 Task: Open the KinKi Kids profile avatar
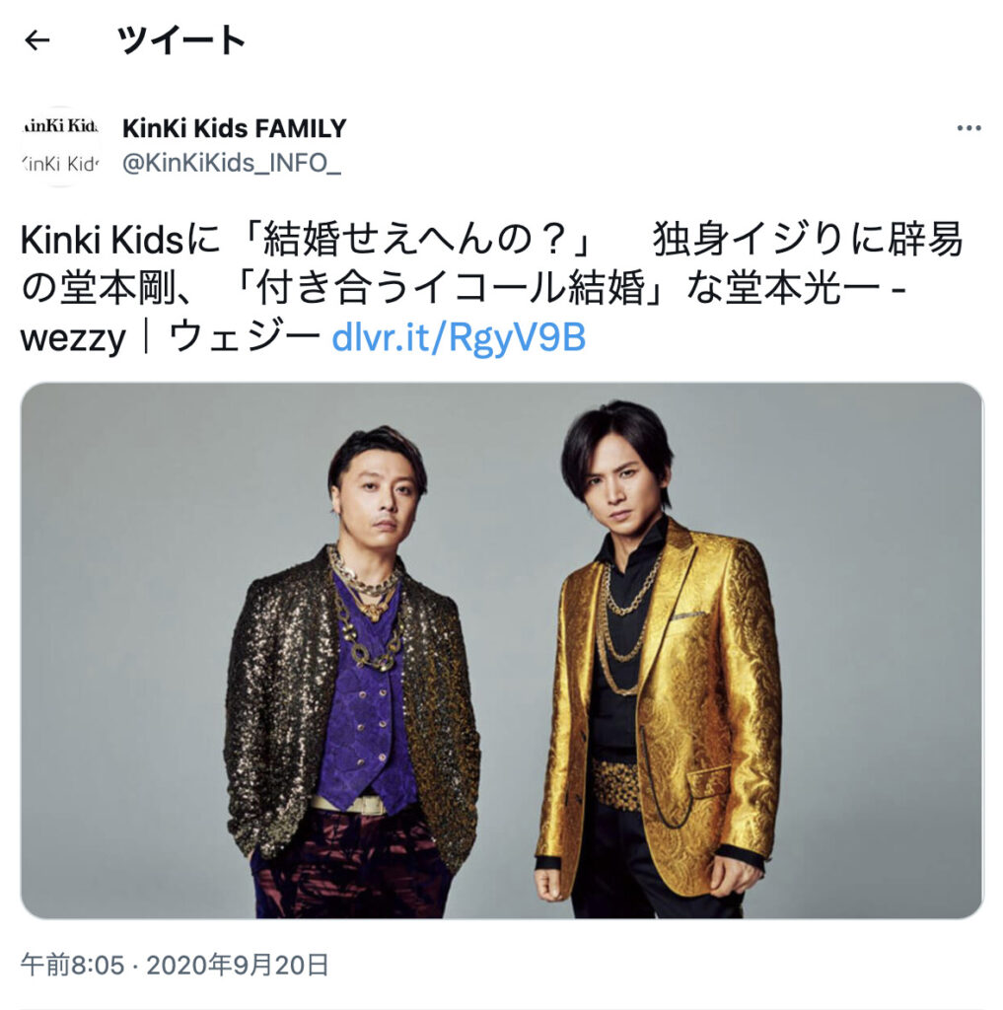(x=60, y=146)
